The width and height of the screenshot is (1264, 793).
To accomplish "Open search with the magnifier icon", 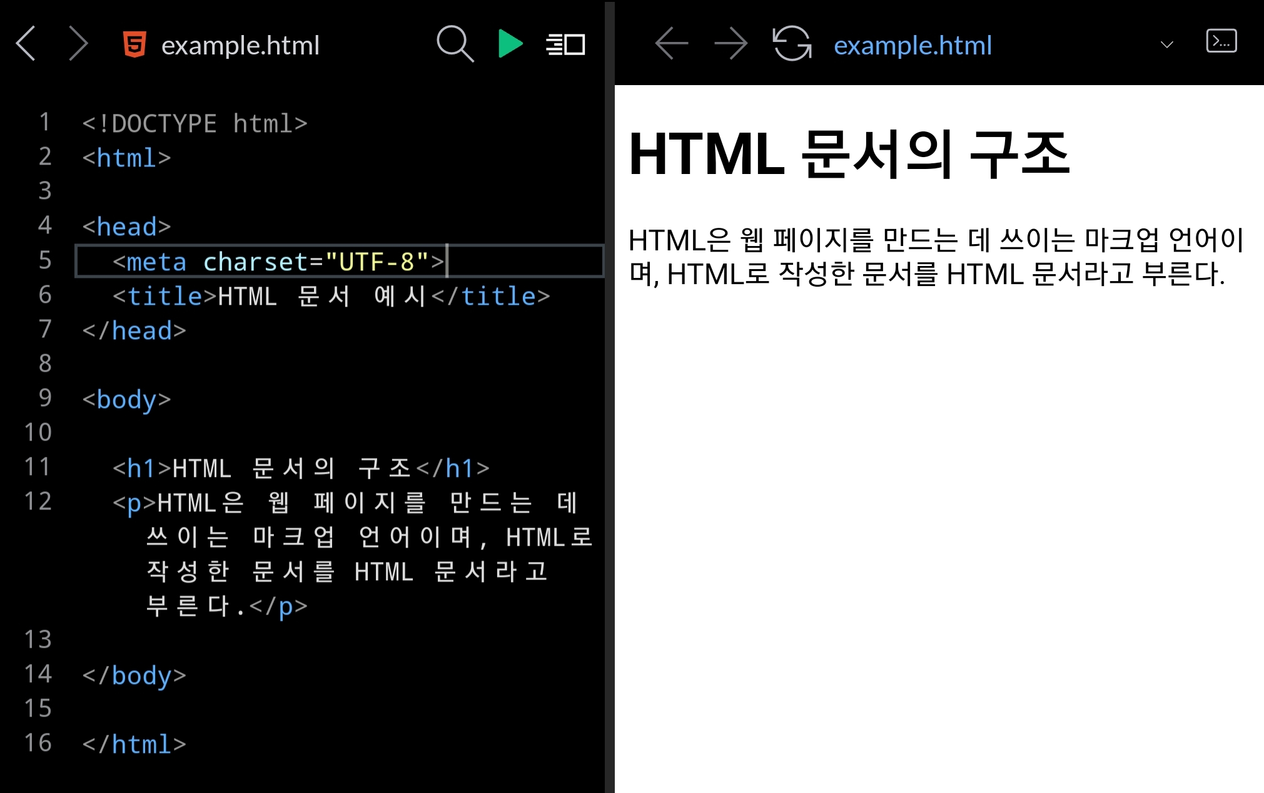I will (455, 44).
